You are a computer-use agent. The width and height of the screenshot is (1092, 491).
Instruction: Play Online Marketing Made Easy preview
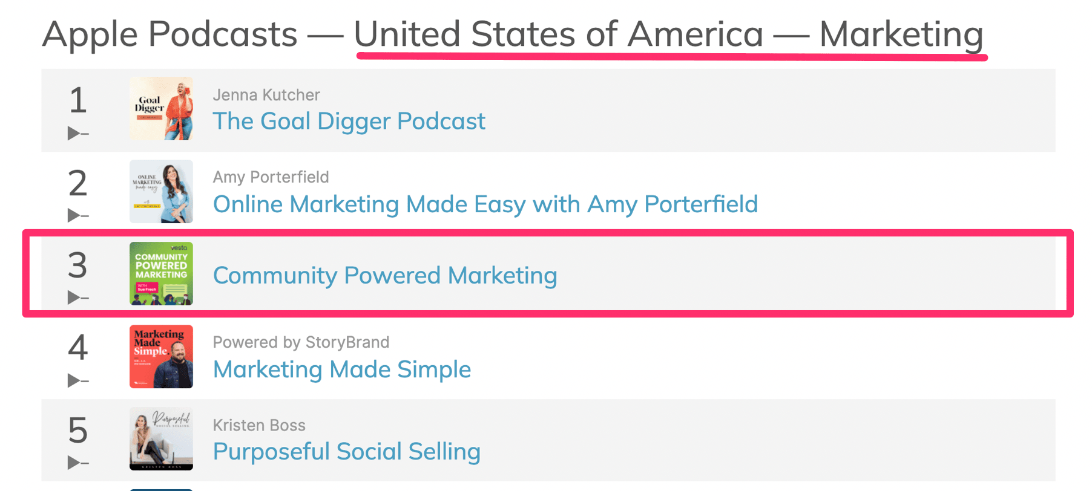[74, 215]
